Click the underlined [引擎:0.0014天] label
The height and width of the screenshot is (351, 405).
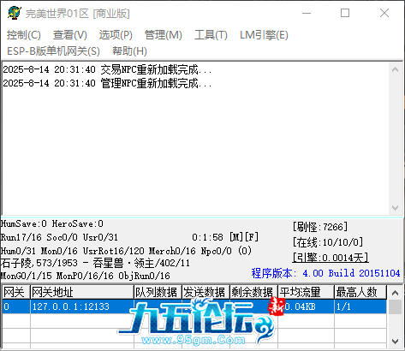[331, 258]
